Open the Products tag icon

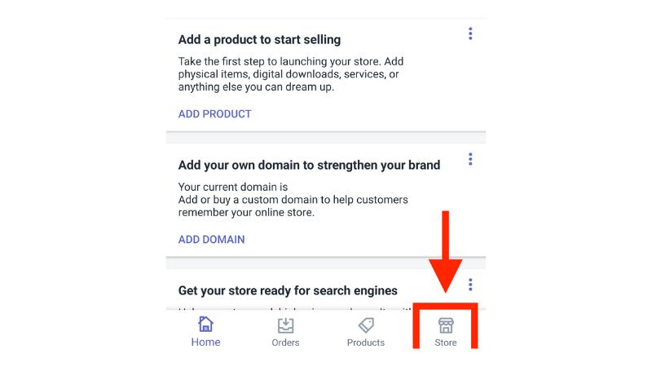(x=366, y=325)
